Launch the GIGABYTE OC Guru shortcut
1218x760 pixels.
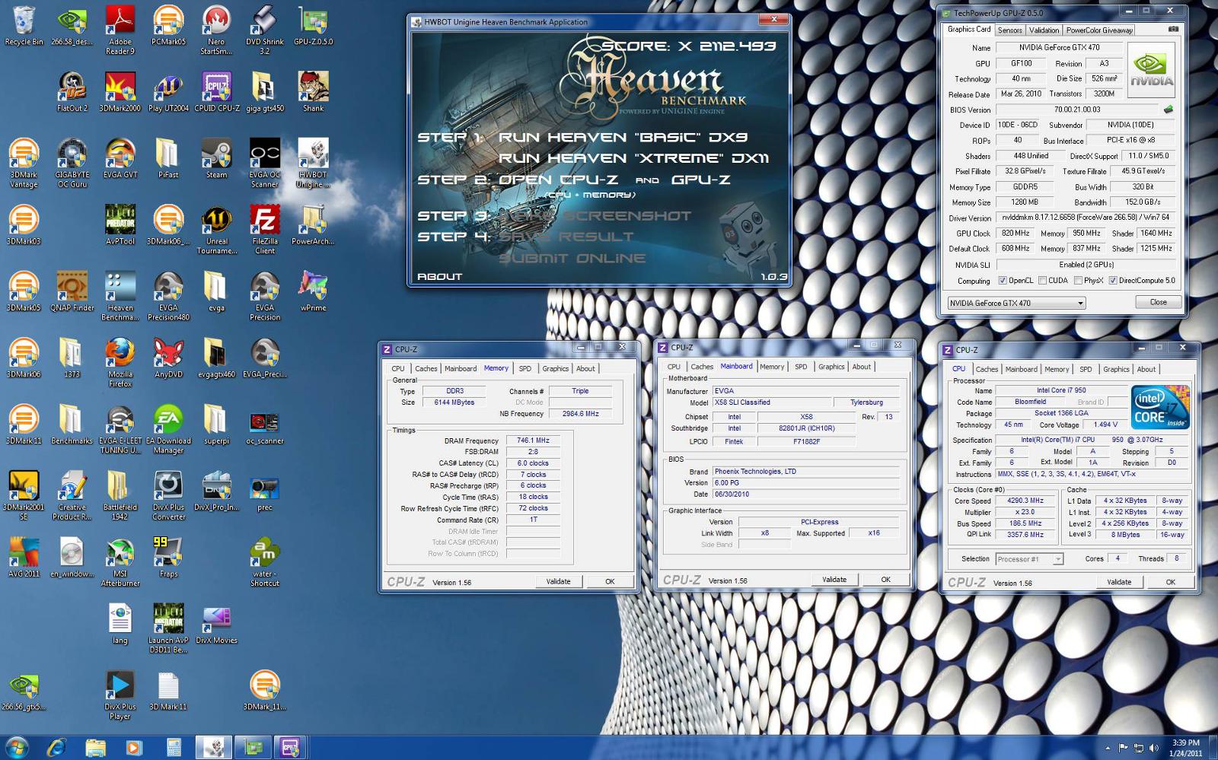click(x=72, y=164)
